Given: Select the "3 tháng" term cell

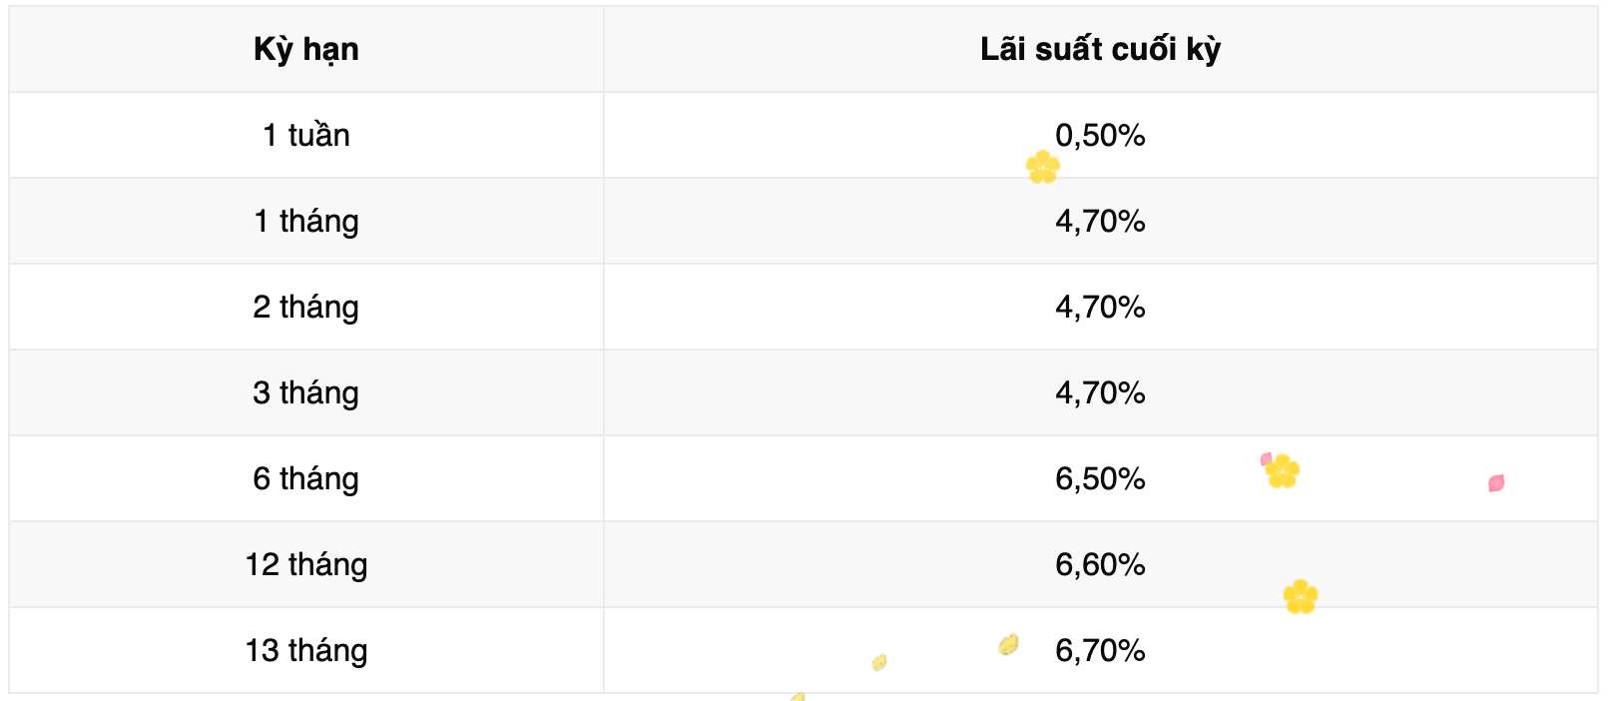Looking at the screenshot, I should (306, 392).
